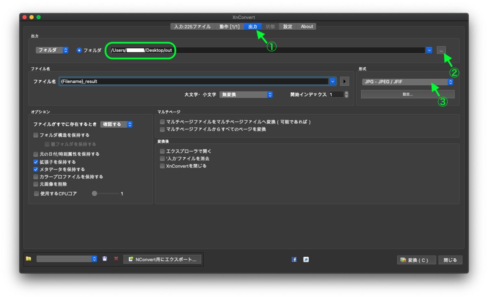Viewport: 488px width, 299px height.
Task: Select the 出力 tab
Action: point(253,26)
